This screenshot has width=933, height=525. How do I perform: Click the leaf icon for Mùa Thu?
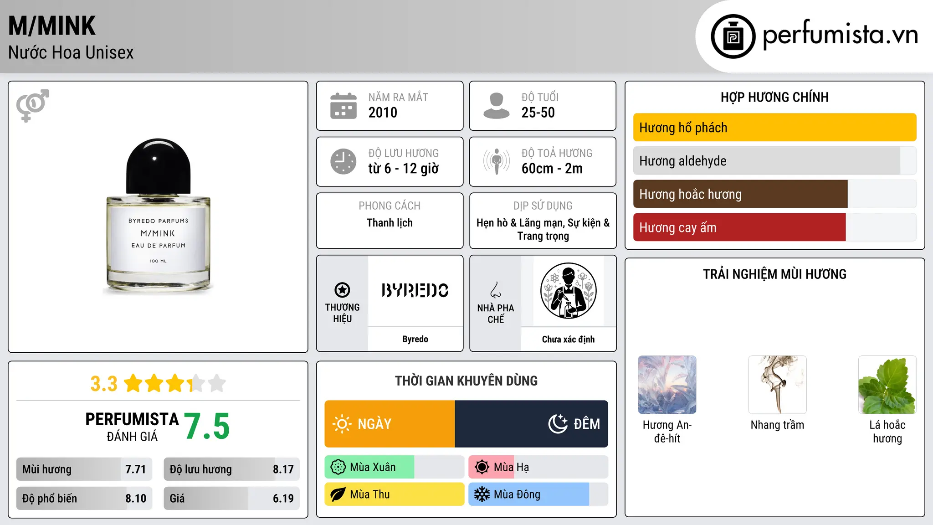coord(338,494)
